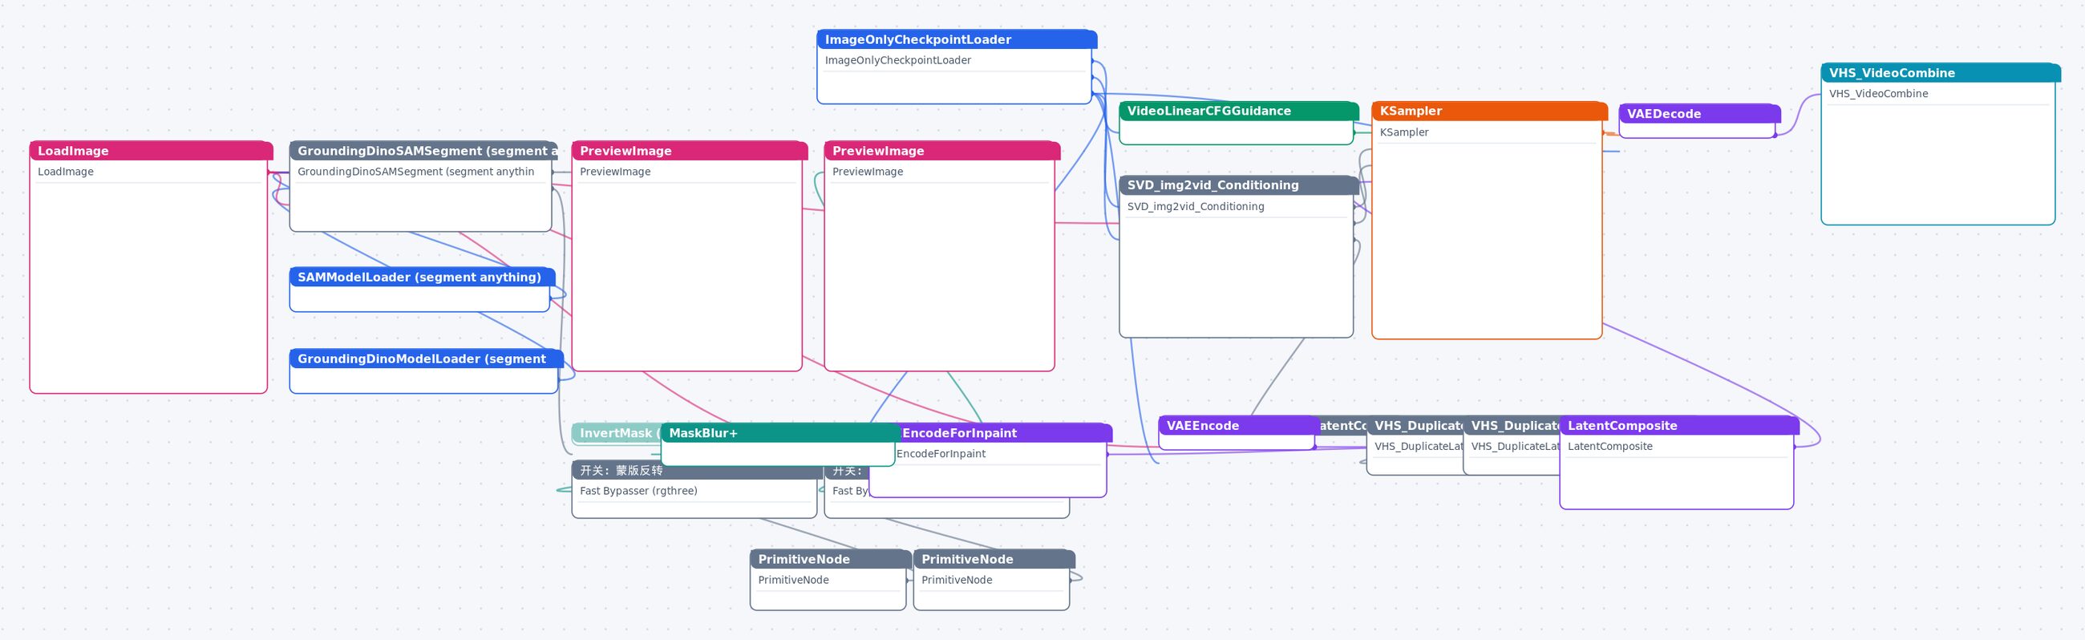This screenshot has width=2085, height=640.
Task: Click the 开关:蒙版反转 bypasser node header
Action: pyautogui.click(x=696, y=470)
